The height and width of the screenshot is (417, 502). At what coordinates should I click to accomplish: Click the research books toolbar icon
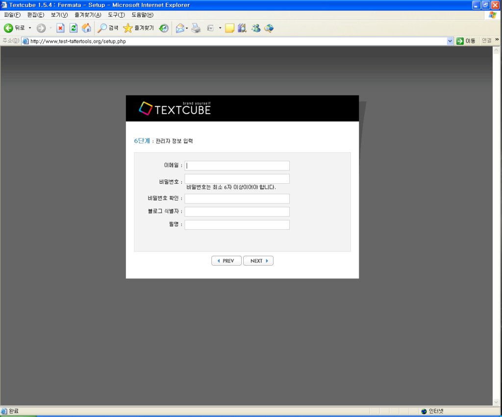242,28
